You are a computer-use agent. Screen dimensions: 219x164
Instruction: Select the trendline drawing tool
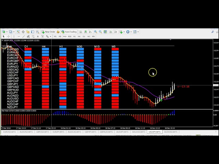[x=24, y=36]
